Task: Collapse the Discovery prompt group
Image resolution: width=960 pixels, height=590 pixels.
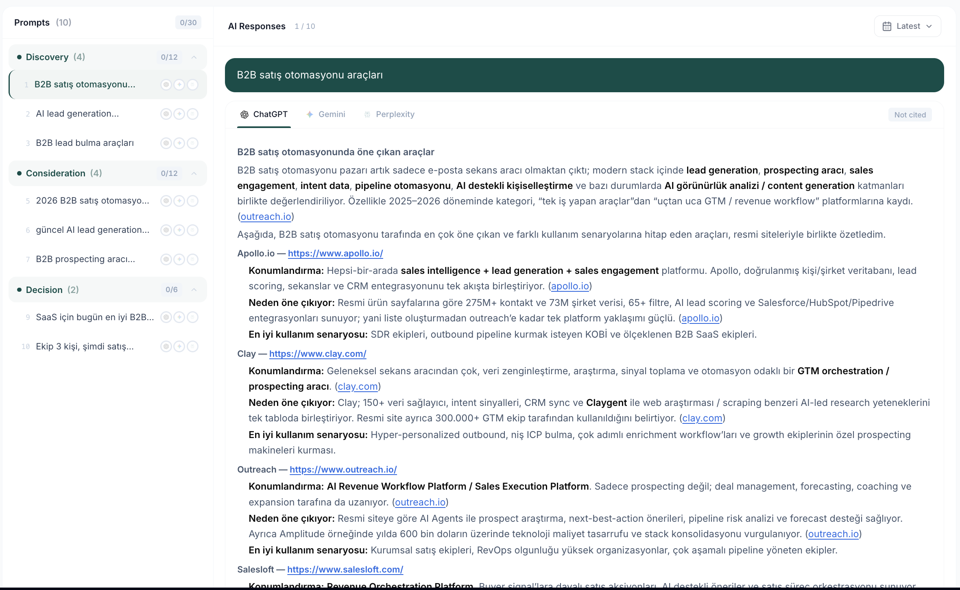Action: [194, 57]
